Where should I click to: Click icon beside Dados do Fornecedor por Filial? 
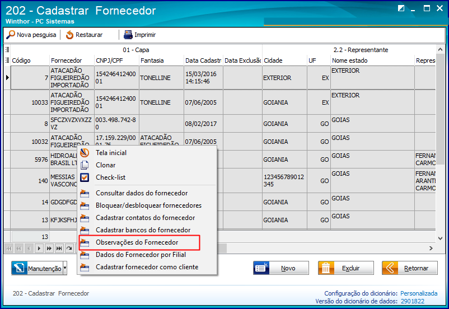(85, 255)
